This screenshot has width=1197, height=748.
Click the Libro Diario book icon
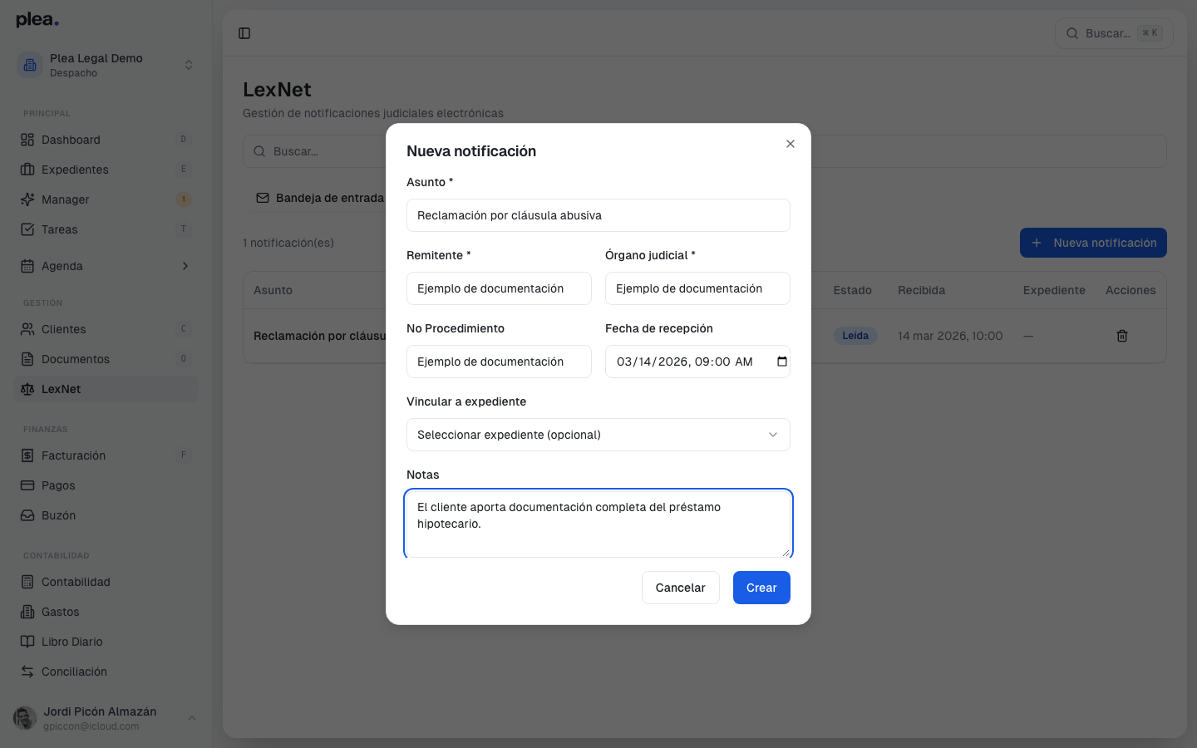coord(27,642)
